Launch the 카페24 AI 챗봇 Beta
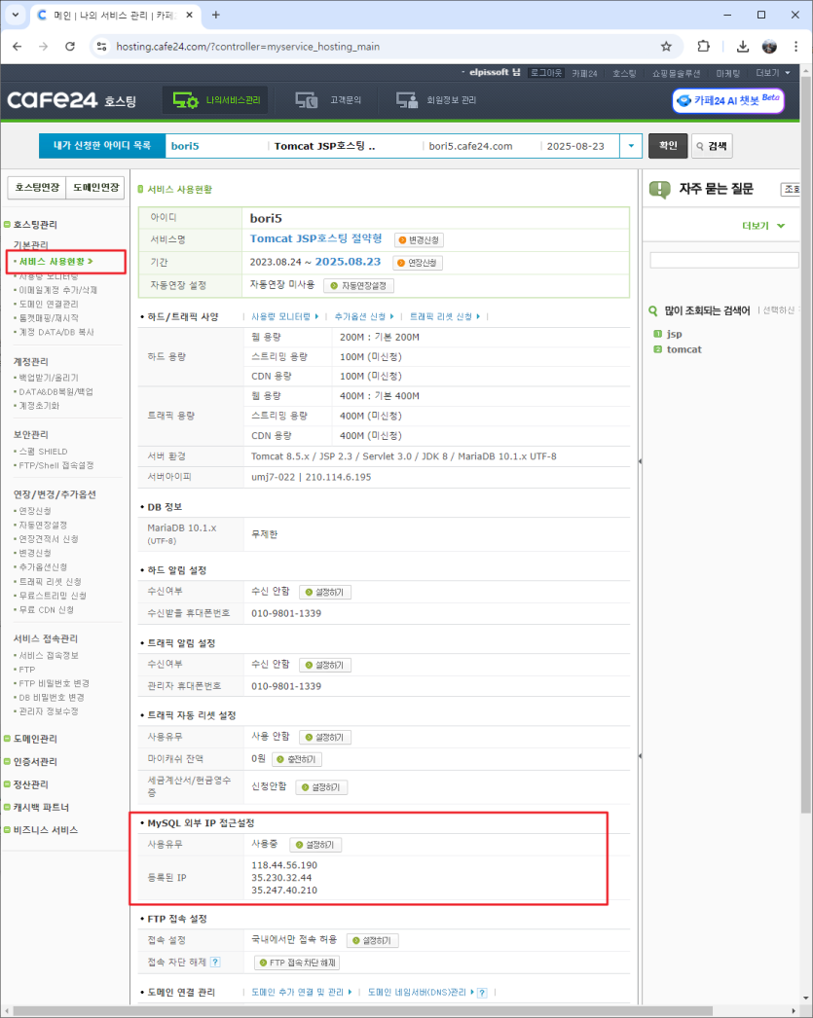 (728, 100)
